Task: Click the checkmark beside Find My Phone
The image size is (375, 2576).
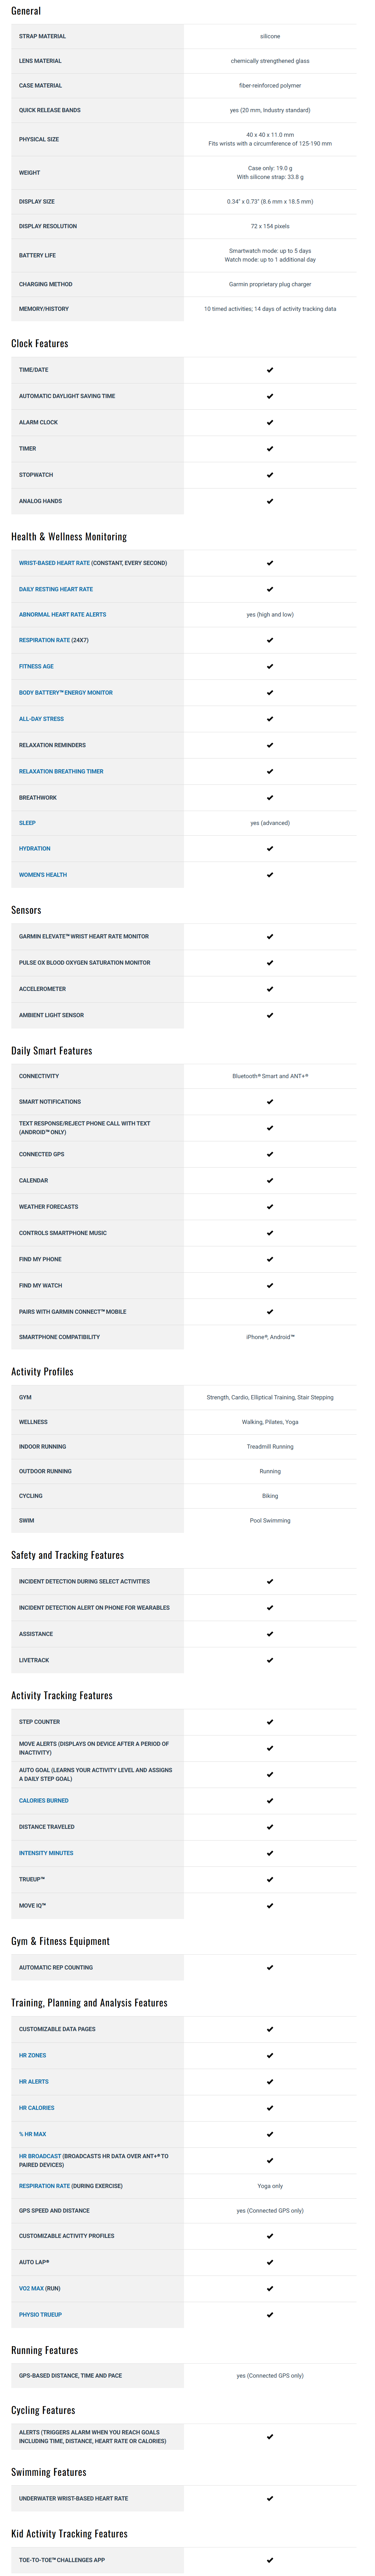Action: pos(270,1259)
